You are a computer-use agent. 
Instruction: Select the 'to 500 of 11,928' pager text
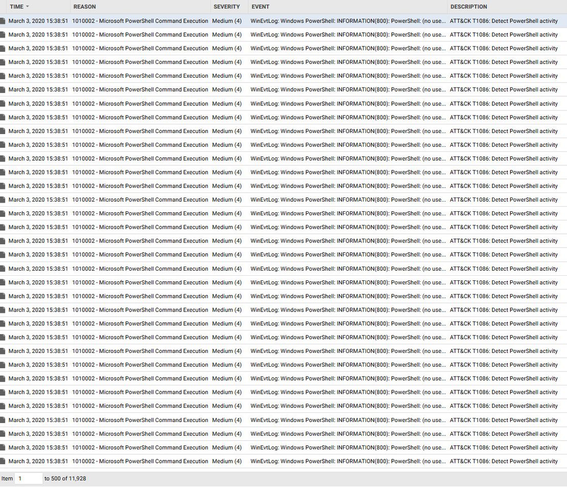pyautogui.click(x=65, y=478)
